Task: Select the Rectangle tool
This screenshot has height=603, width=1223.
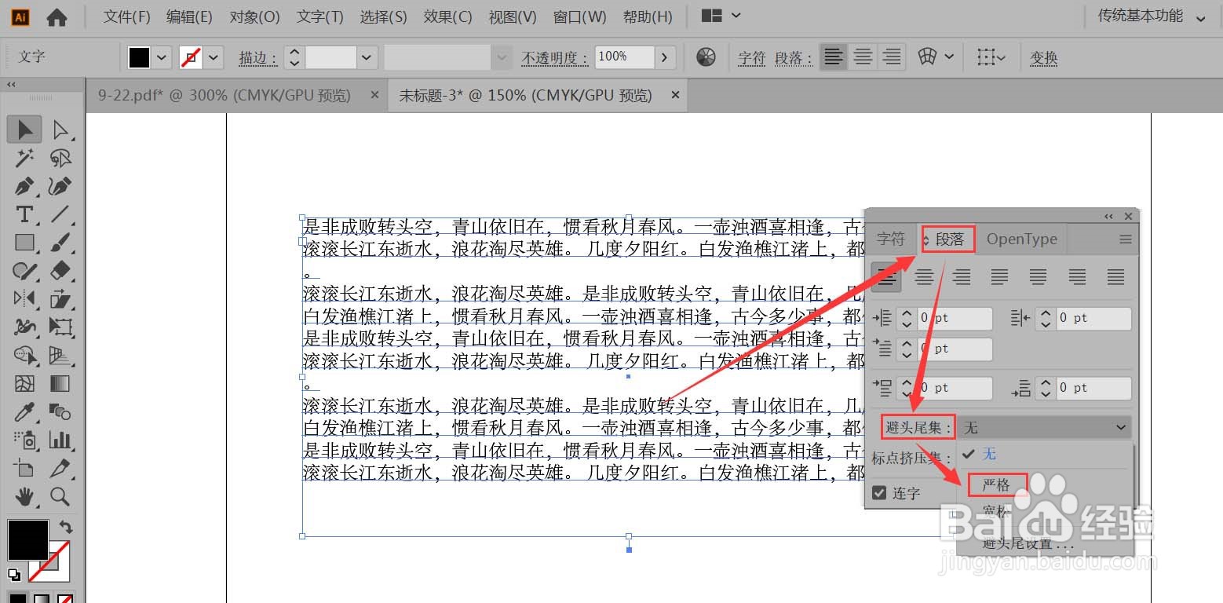Action: 24,242
